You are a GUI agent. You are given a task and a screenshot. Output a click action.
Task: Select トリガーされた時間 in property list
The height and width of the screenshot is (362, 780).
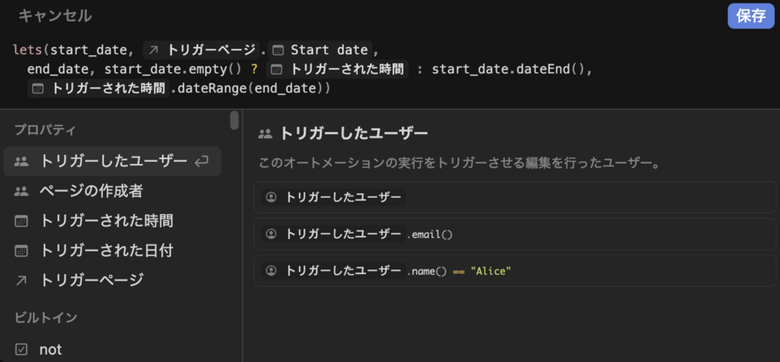tap(112, 221)
